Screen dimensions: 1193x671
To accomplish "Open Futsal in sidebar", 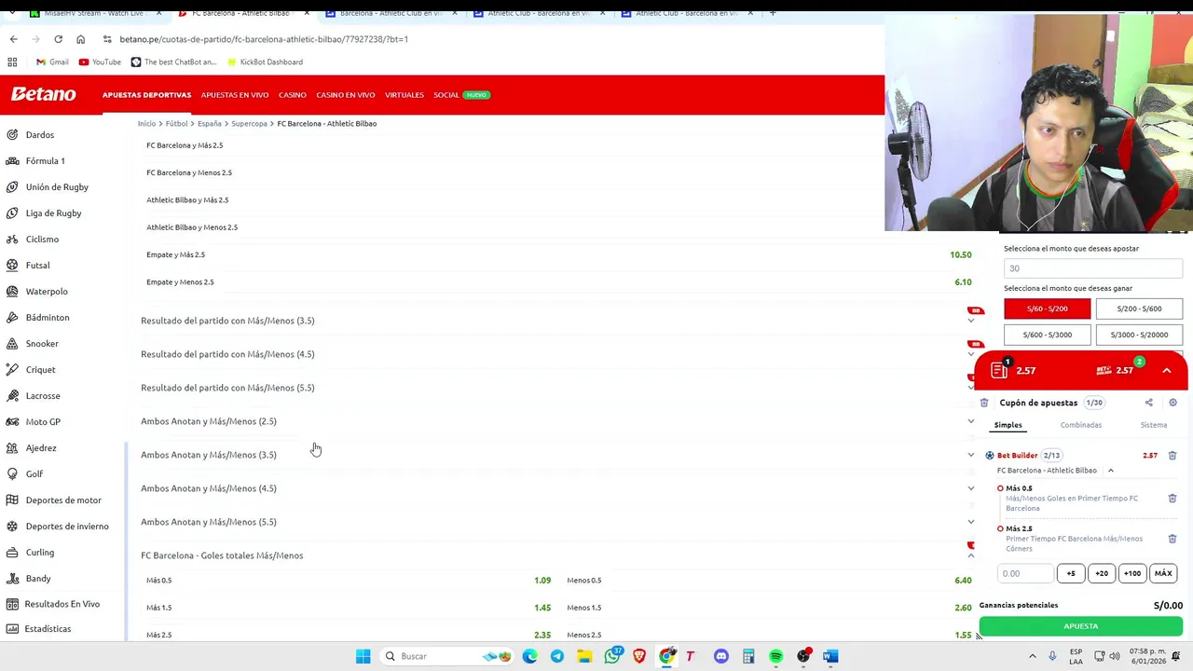I will [37, 265].
